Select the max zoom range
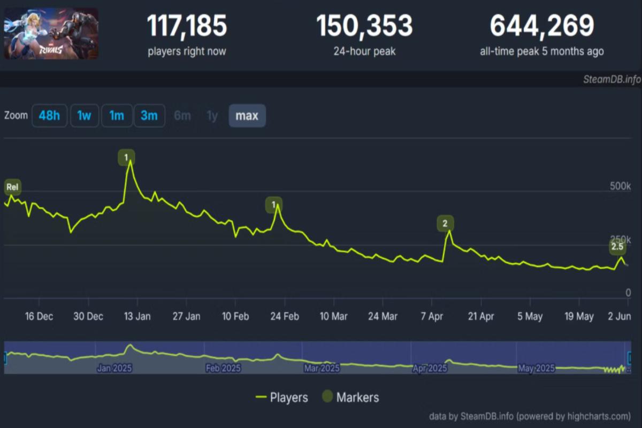Screen dimensions: 642x428 click(x=247, y=116)
